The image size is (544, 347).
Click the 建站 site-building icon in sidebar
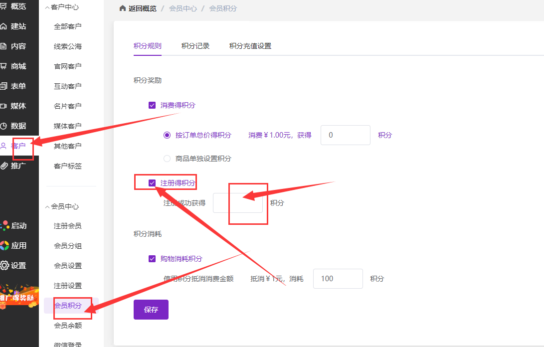(4, 26)
